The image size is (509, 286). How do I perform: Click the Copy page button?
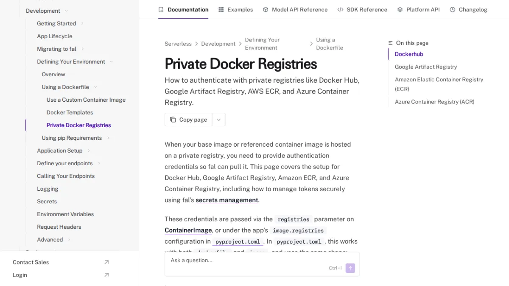(188, 119)
